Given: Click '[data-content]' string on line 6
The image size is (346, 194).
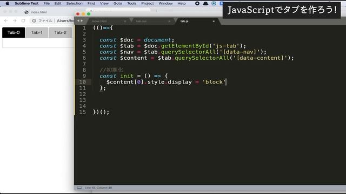Looking at the screenshot, I should pyautogui.click(x=260, y=58).
